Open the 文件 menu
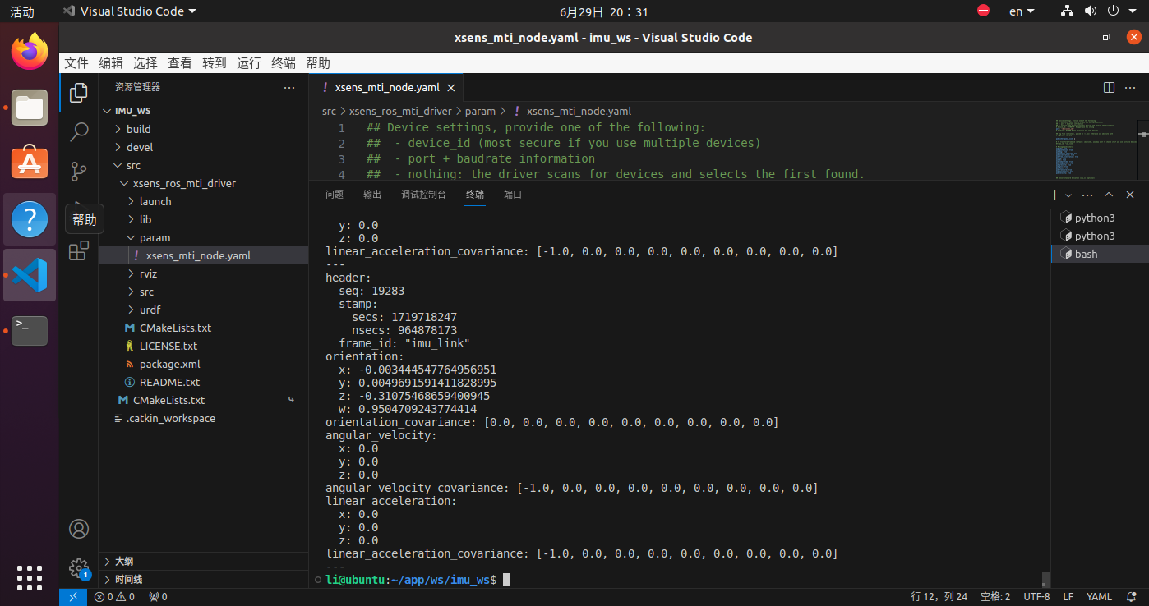Screen dimensions: 1149x606 [76, 63]
